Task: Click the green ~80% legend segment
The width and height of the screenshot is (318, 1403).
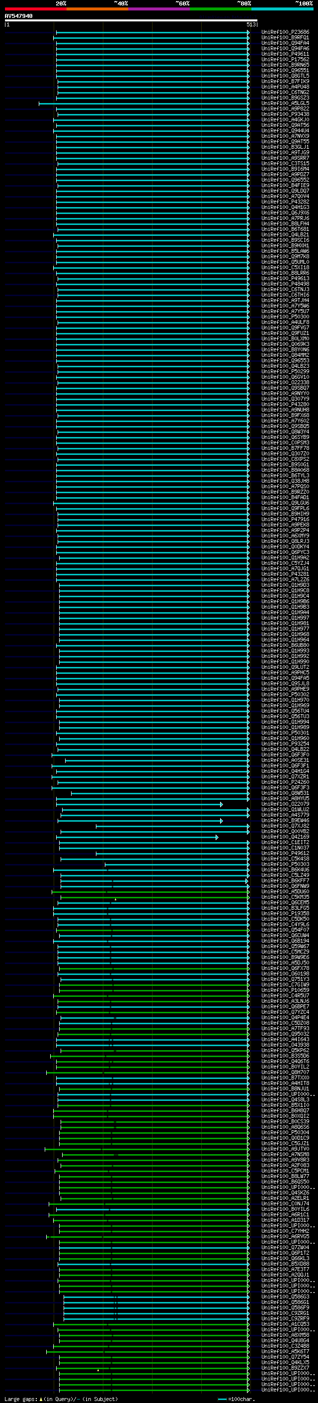Action: pos(220,9)
